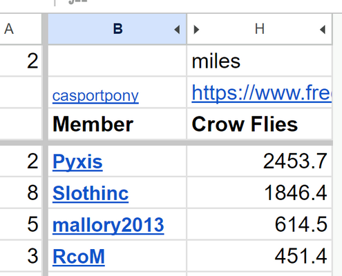Select column H header
The width and height of the screenshot is (342, 276).
tap(260, 29)
